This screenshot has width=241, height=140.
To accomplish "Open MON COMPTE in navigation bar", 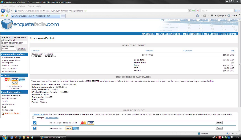I will coord(228,34).
